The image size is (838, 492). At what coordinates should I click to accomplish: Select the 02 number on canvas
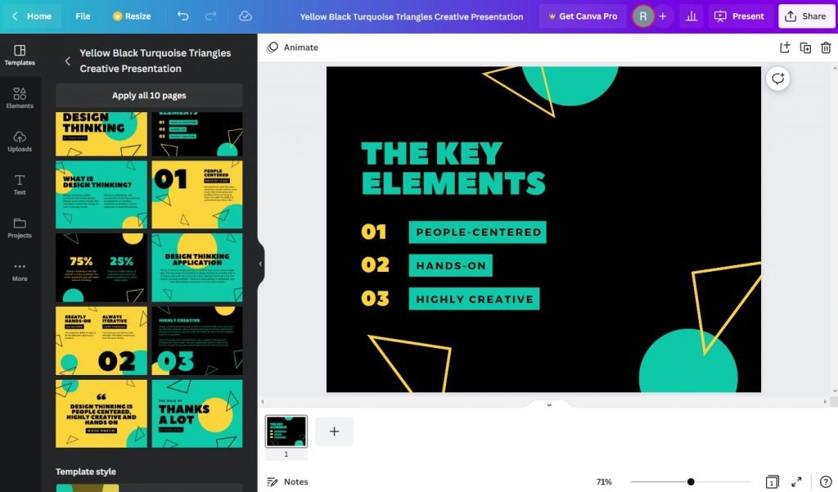pyautogui.click(x=375, y=264)
